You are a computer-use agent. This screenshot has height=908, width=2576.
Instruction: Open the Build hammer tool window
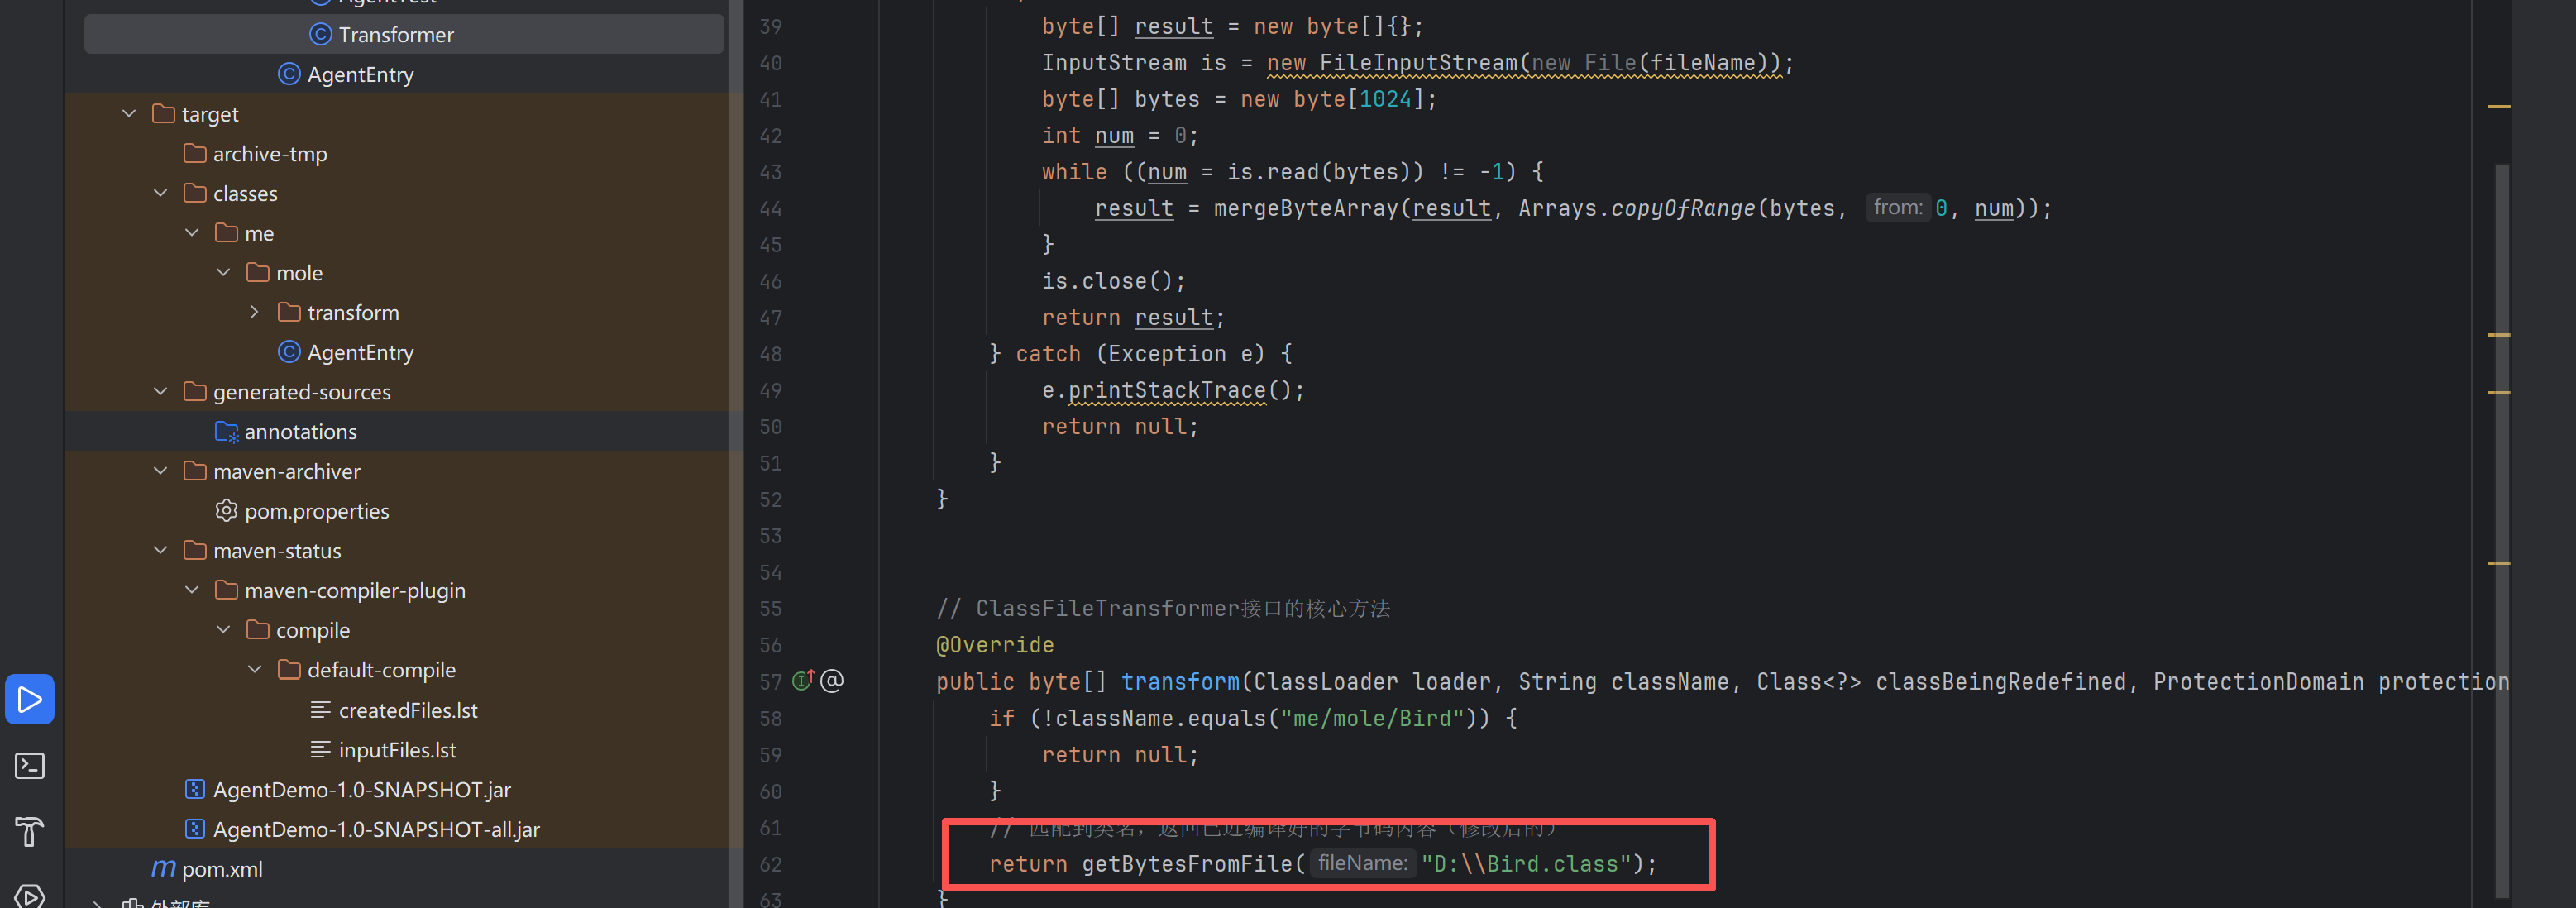[29, 831]
